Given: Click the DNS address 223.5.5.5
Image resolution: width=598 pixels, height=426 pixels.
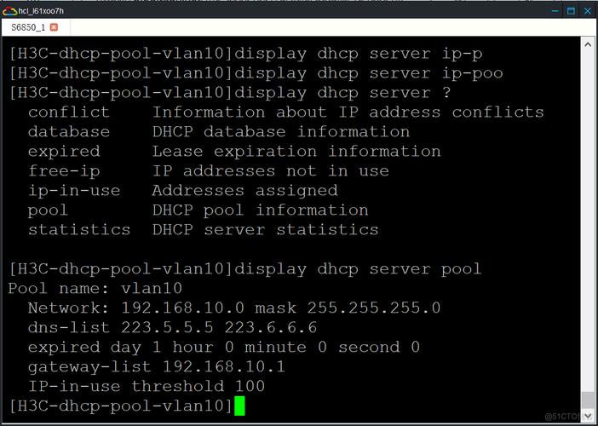Looking at the screenshot, I should point(161,327).
